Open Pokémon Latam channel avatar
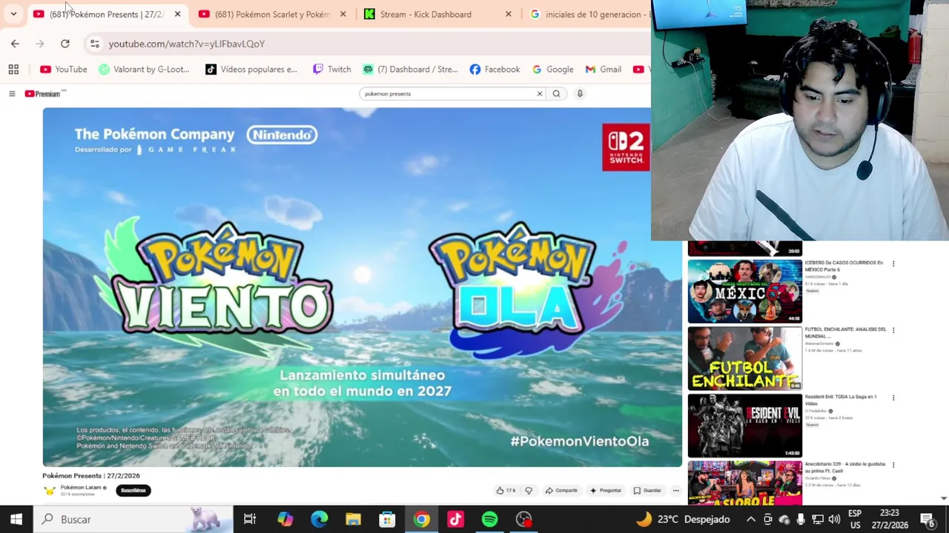Viewport: 949px width, 533px height. pos(50,490)
